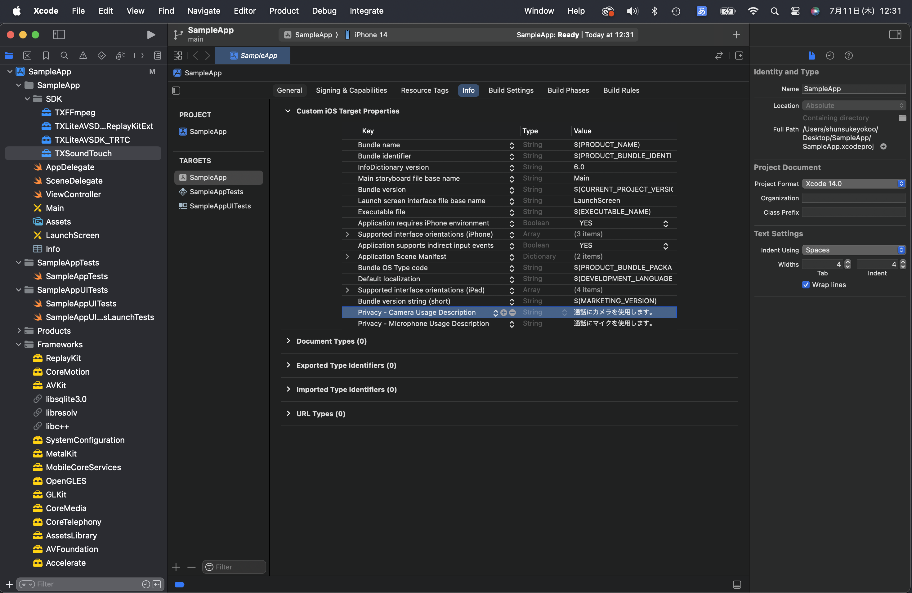912x593 pixels.
Task: Show the Quick Help inspector icon
Action: tap(848, 56)
